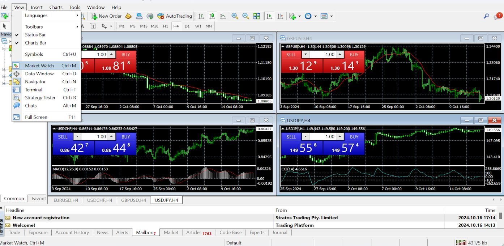Switch chart to candlesticks style
The width and height of the screenshot is (504, 246).
pos(212,16)
